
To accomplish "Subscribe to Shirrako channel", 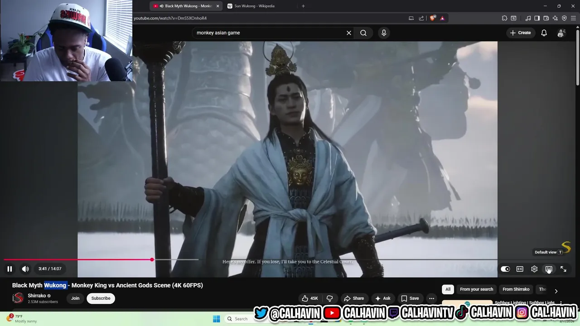I will pyautogui.click(x=101, y=298).
